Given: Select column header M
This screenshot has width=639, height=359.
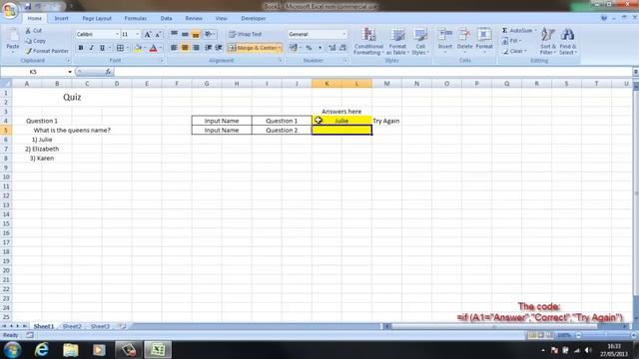Looking at the screenshot, I should (x=386, y=84).
